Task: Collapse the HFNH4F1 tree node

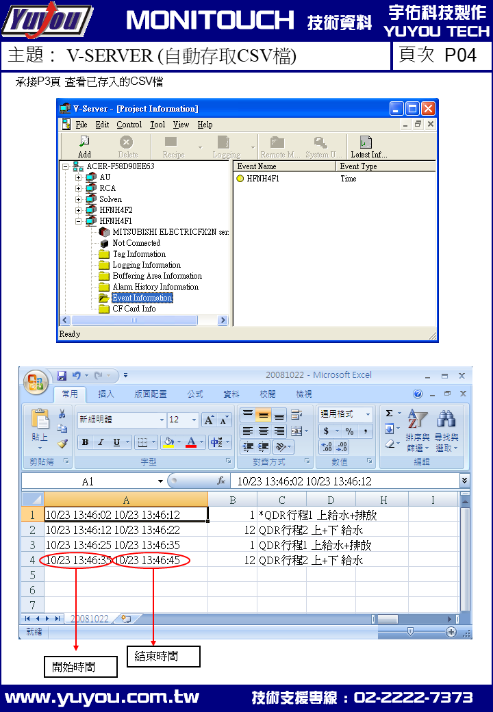Action: coord(79,221)
